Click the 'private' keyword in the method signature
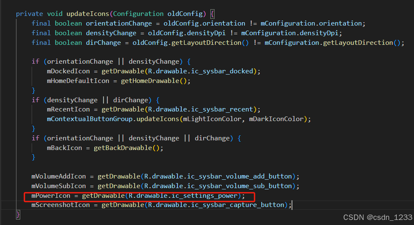Screen dimensions: 414x225 29,14
